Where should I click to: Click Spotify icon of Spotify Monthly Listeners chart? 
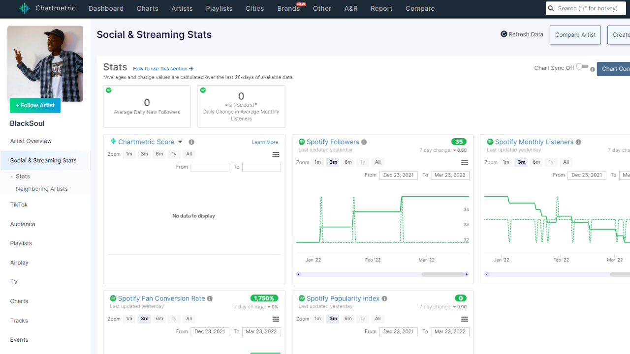click(490, 142)
